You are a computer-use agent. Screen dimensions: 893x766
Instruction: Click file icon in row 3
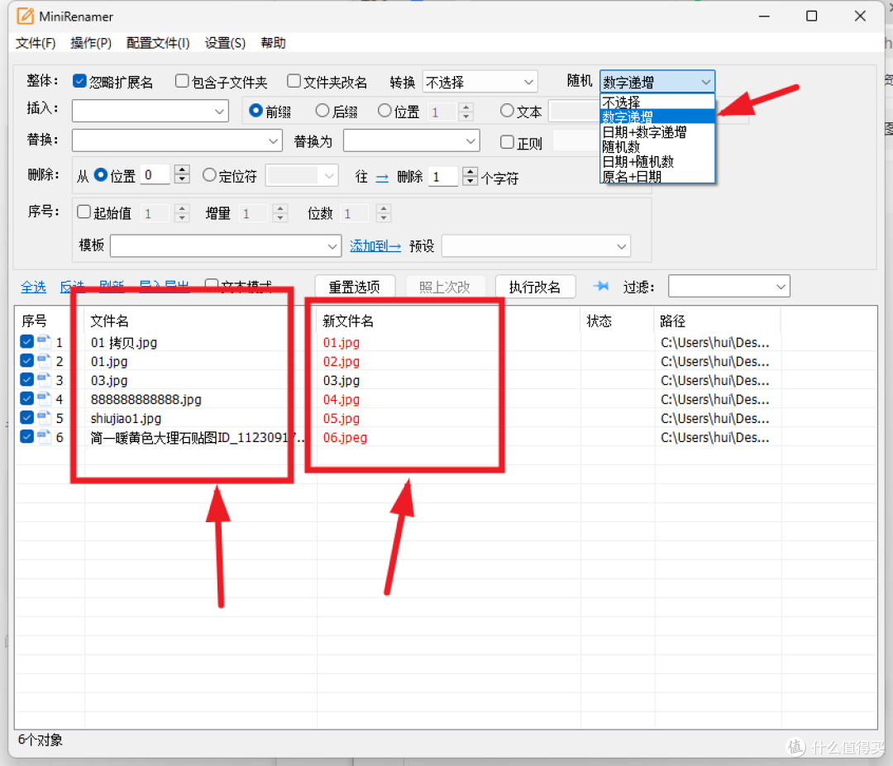(x=44, y=379)
